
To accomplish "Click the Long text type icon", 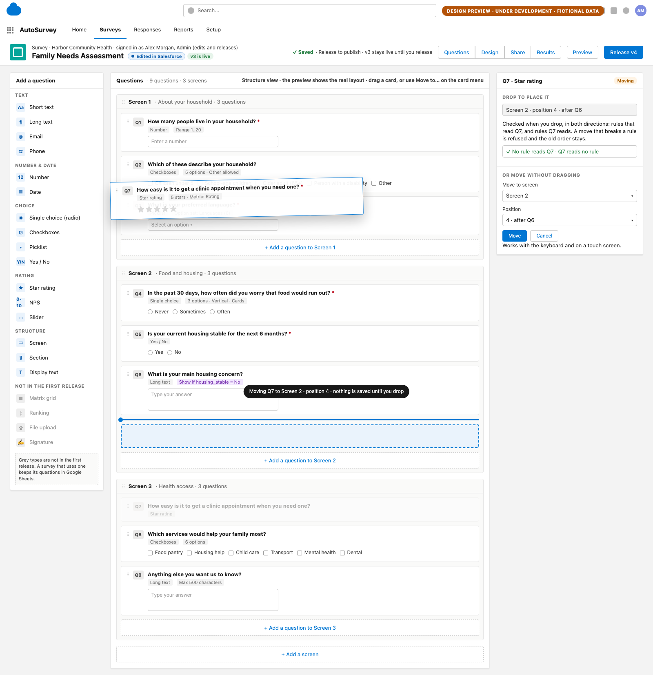I will point(21,122).
